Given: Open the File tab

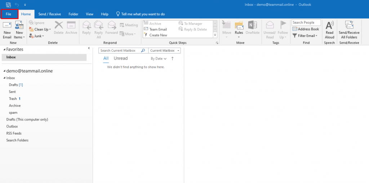Looking at the screenshot, I should (x=9, y=14).
